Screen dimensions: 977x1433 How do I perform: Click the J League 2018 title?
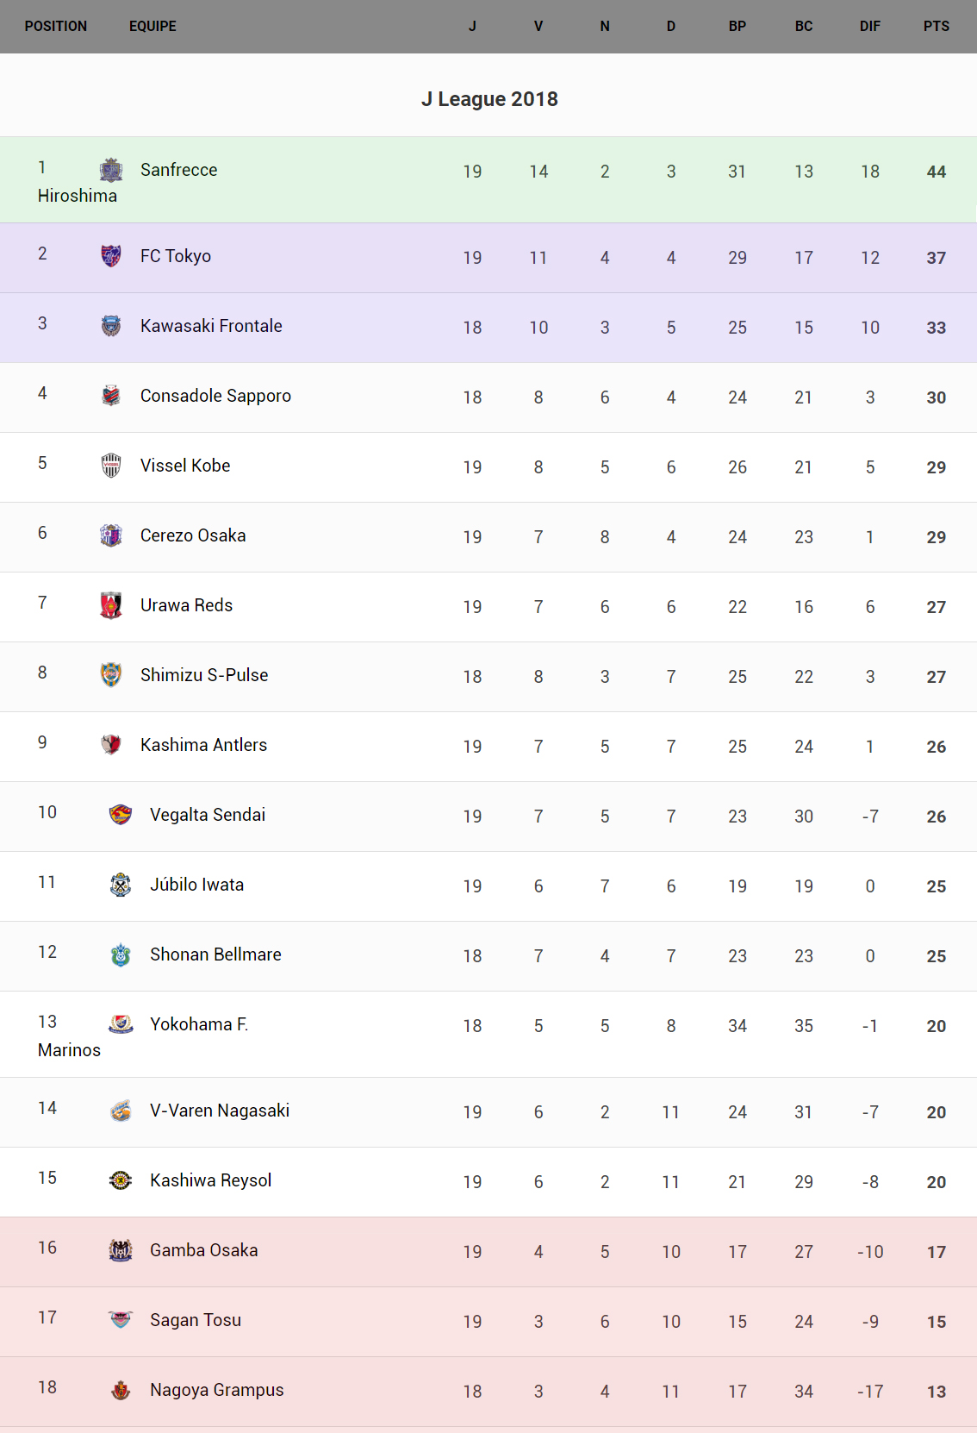pos(489,99)
